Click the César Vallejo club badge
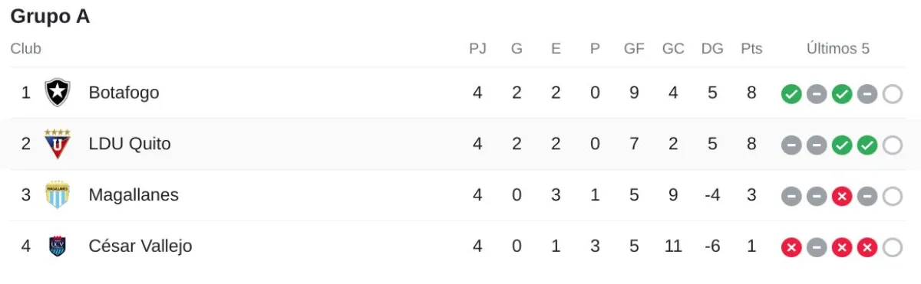Screen dimensions: 921x284 58,246
